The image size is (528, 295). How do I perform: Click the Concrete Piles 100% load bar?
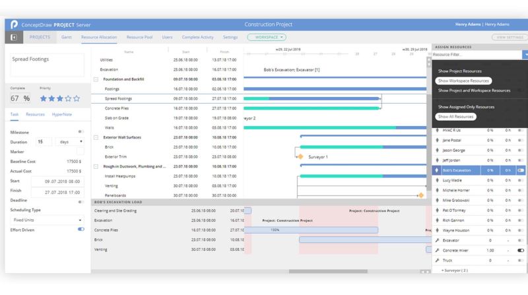coord(311,230)
